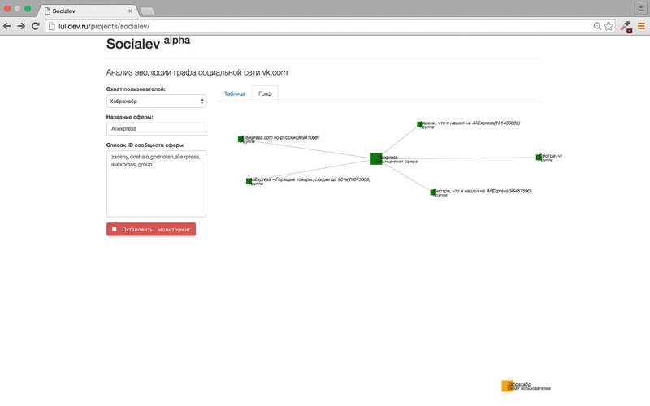
Task: Bookmark this page with the star icon
Action: click(609, 26)
